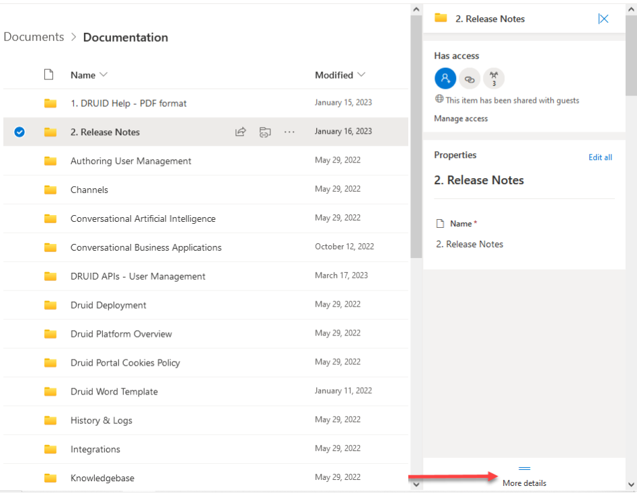
Task: Open 1. DRUID Help - PDF format folder
Action: click(128, 104)
